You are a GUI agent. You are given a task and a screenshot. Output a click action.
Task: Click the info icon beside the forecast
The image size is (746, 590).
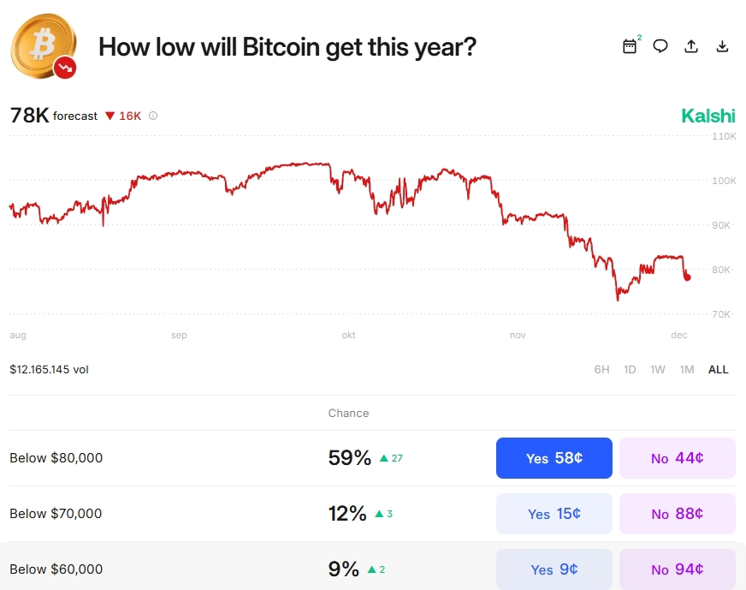pyautogui.click(x=153, y=116)
